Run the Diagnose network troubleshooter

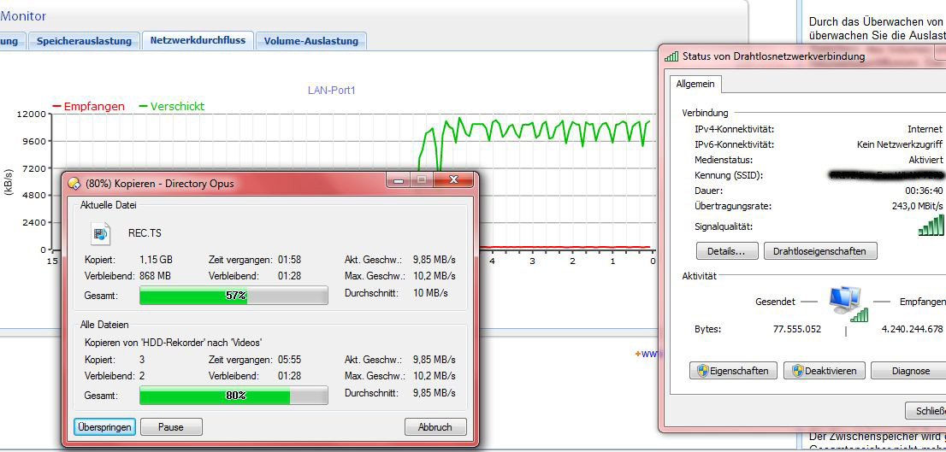pos(910,371)
